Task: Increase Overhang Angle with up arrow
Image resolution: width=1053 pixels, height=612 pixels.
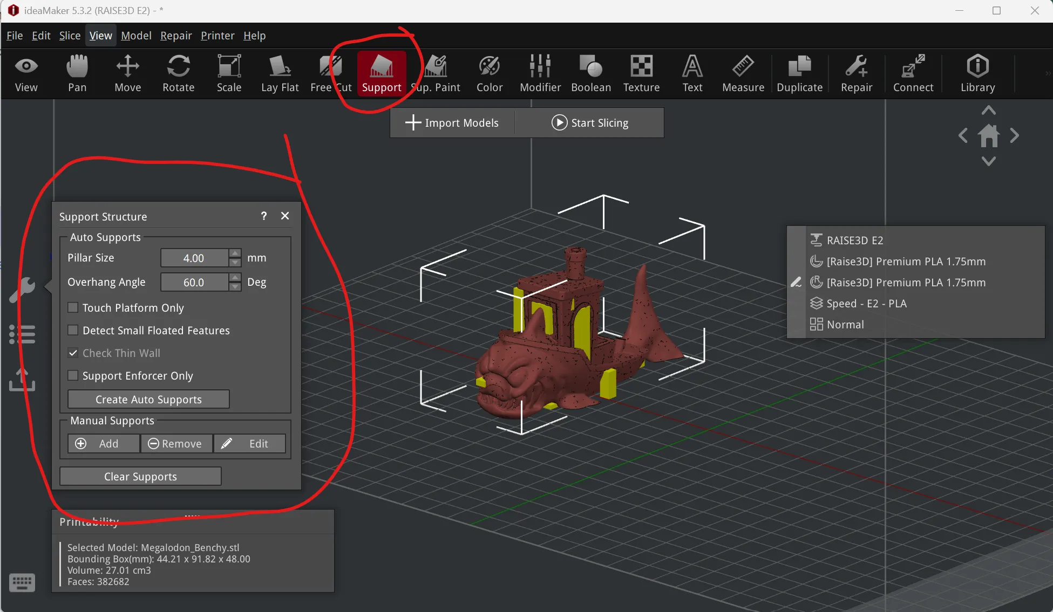Action: [235, 277]
